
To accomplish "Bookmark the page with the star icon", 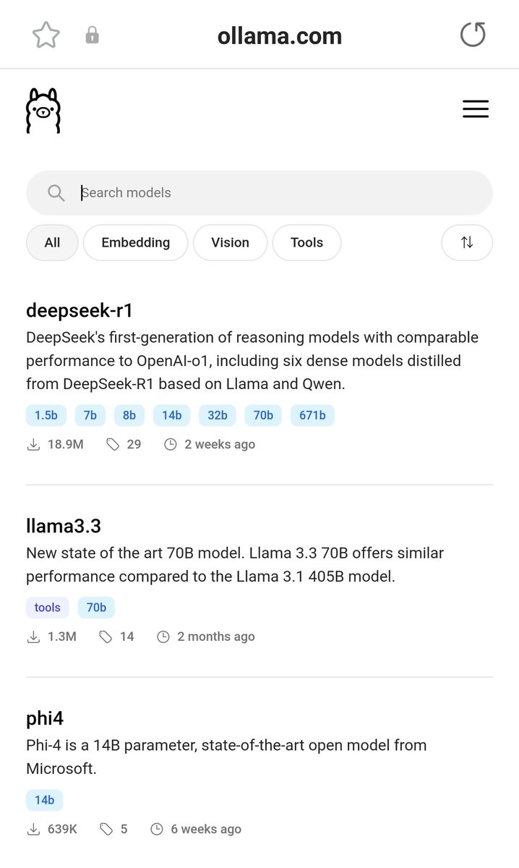I will coord(46,35).
